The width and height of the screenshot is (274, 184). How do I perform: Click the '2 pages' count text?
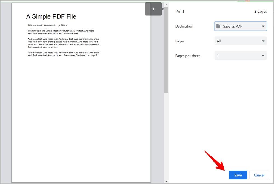click(260, 12)
